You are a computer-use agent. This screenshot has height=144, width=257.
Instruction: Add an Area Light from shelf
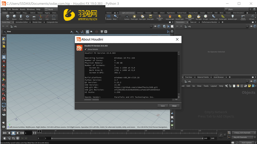click(150, 17)
